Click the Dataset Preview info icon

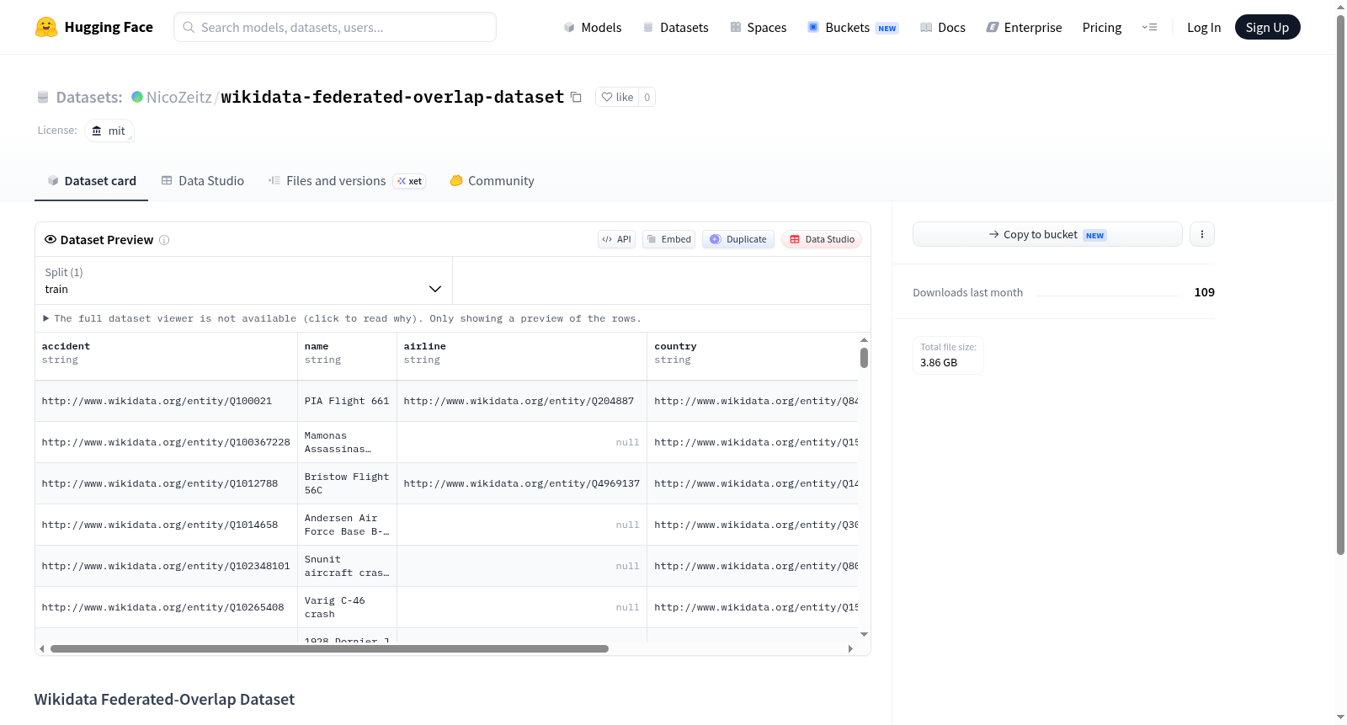point(164,240)
